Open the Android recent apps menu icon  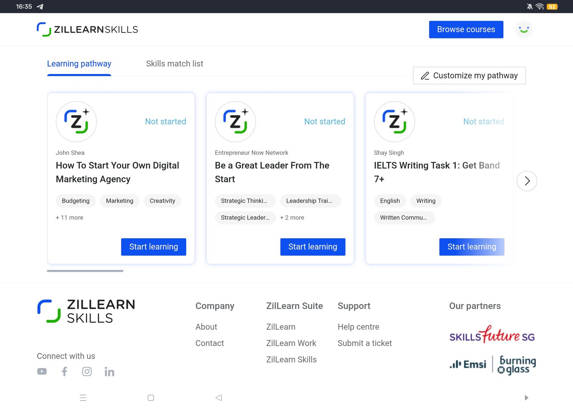tap(83, 398)
